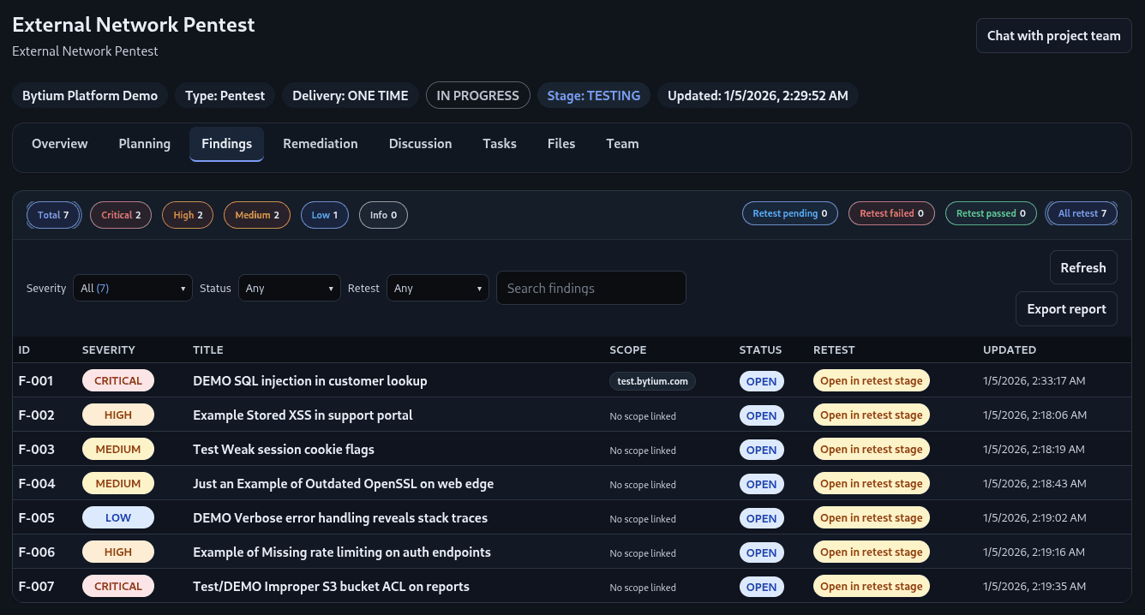
Task: Switch to the Overview tab
Action: click(x=59, y=143)
